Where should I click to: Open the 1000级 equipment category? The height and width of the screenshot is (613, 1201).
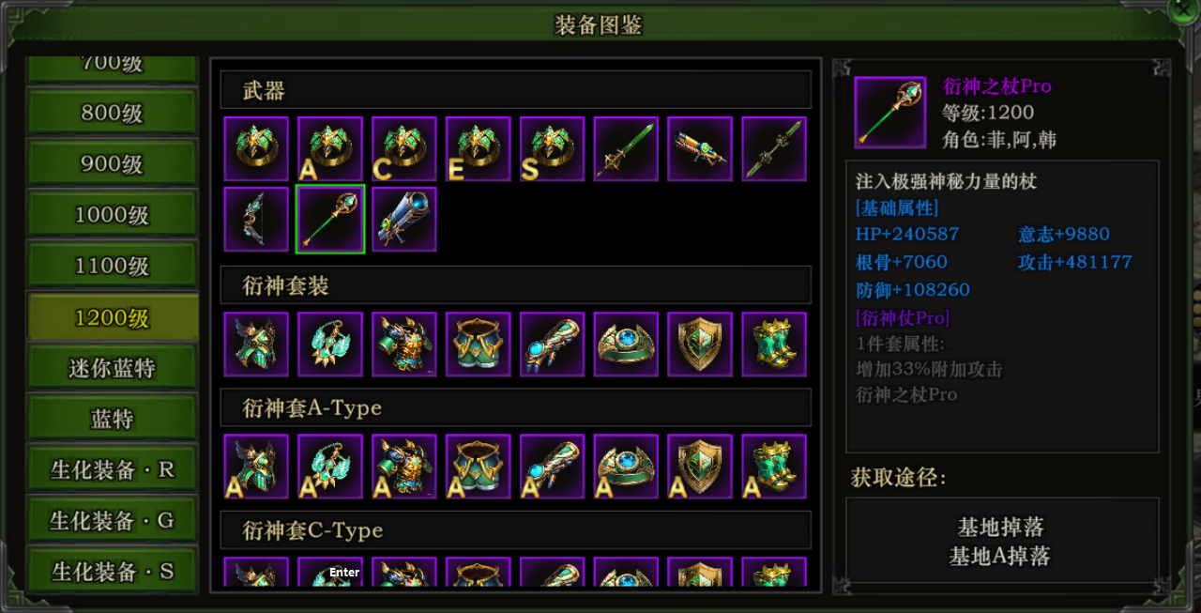tap(112, 215)
